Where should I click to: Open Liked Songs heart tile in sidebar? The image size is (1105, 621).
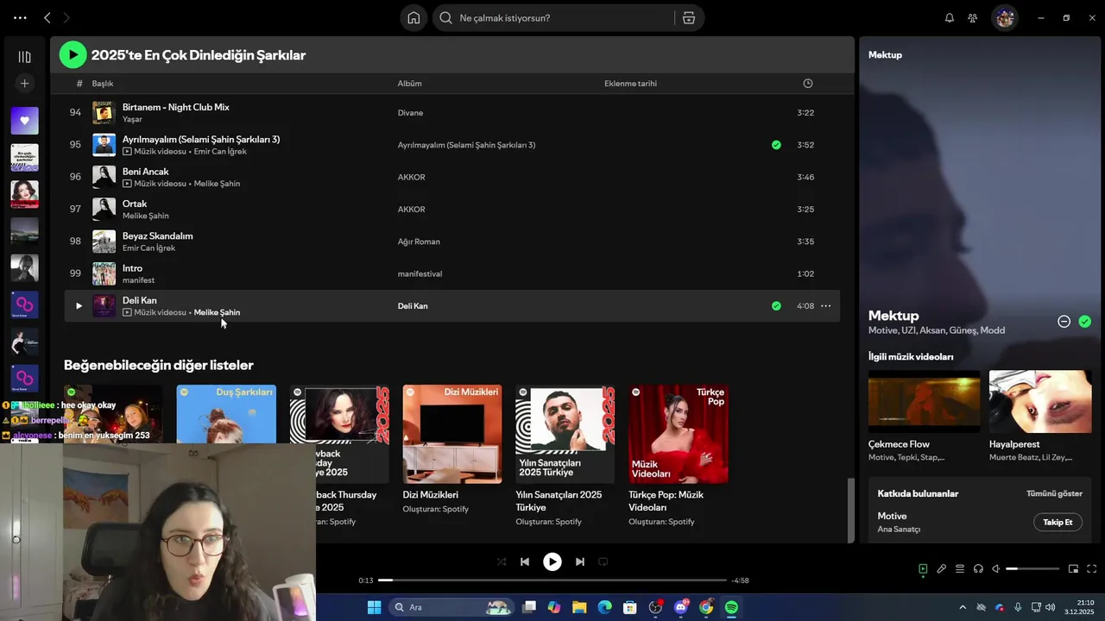click(24, 121)
